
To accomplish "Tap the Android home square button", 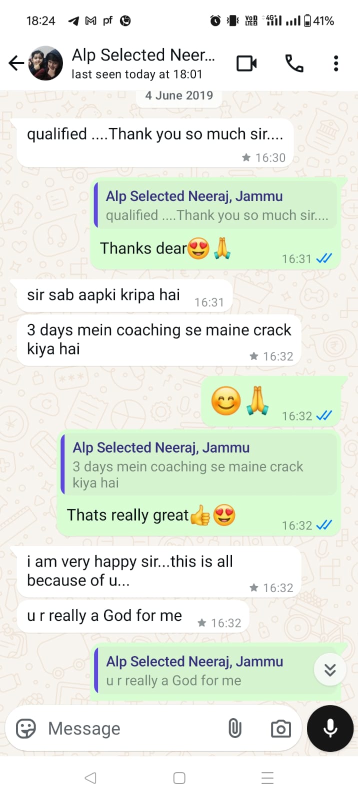I will pyautogui.click(x=179, y=778).
